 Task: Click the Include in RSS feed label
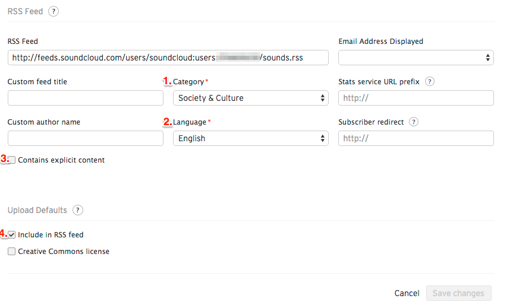click(51, 235)
